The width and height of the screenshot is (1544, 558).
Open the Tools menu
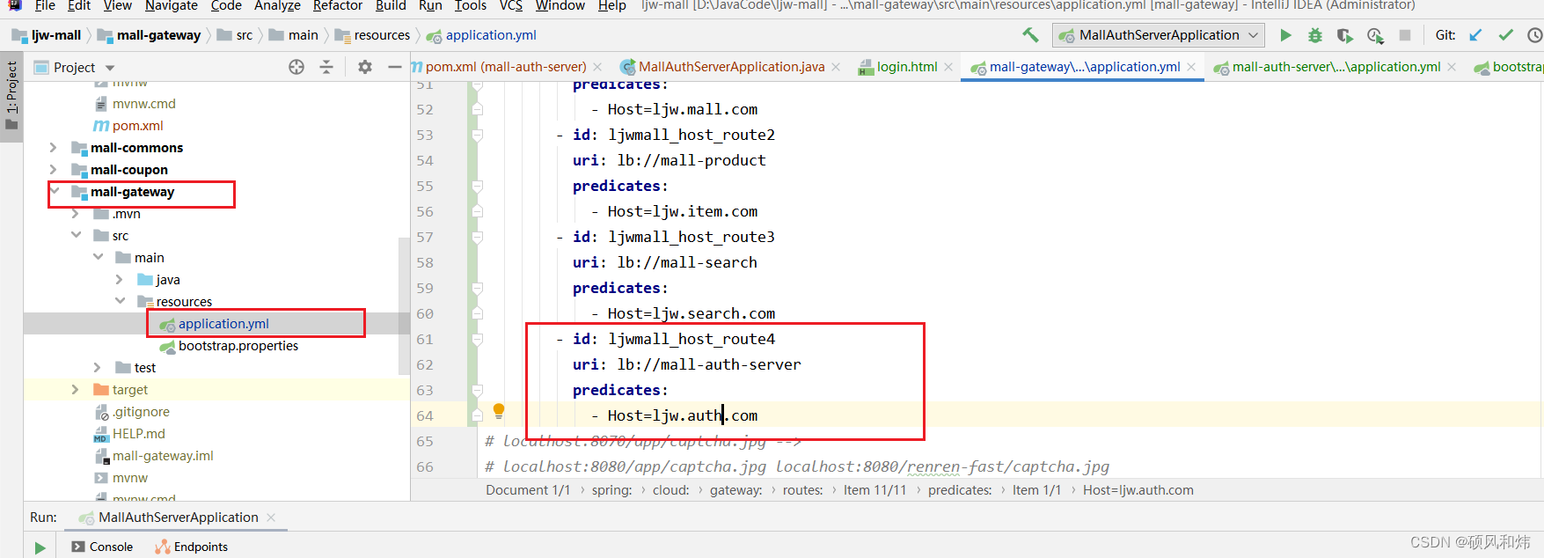coord(471,6)
